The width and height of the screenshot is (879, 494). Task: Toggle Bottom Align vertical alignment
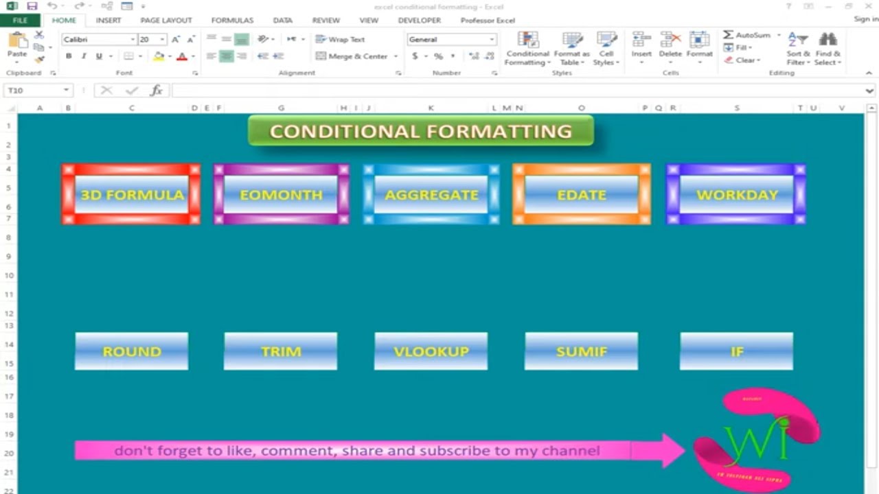click(241, 40)
